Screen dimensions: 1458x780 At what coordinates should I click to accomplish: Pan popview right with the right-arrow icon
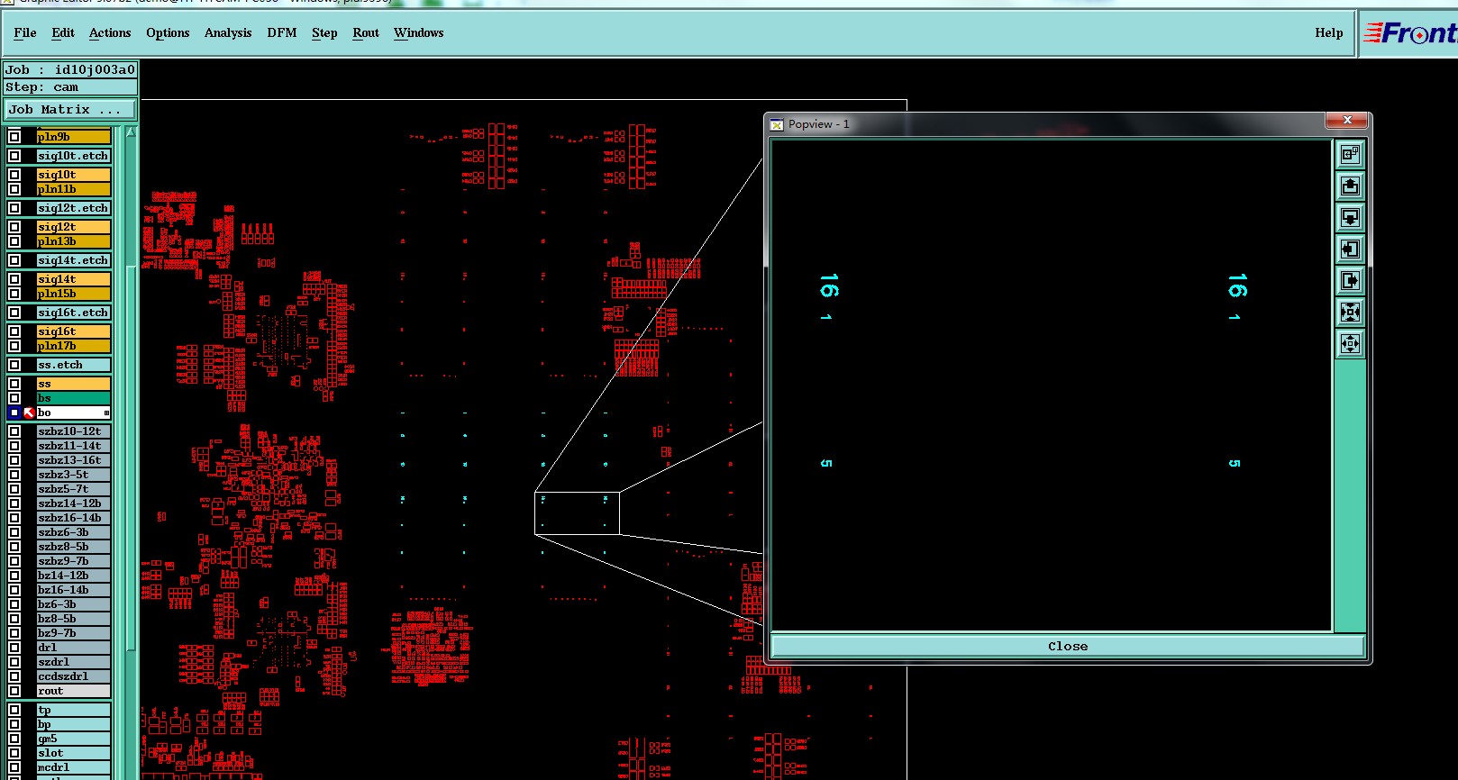click(1349, 281)
